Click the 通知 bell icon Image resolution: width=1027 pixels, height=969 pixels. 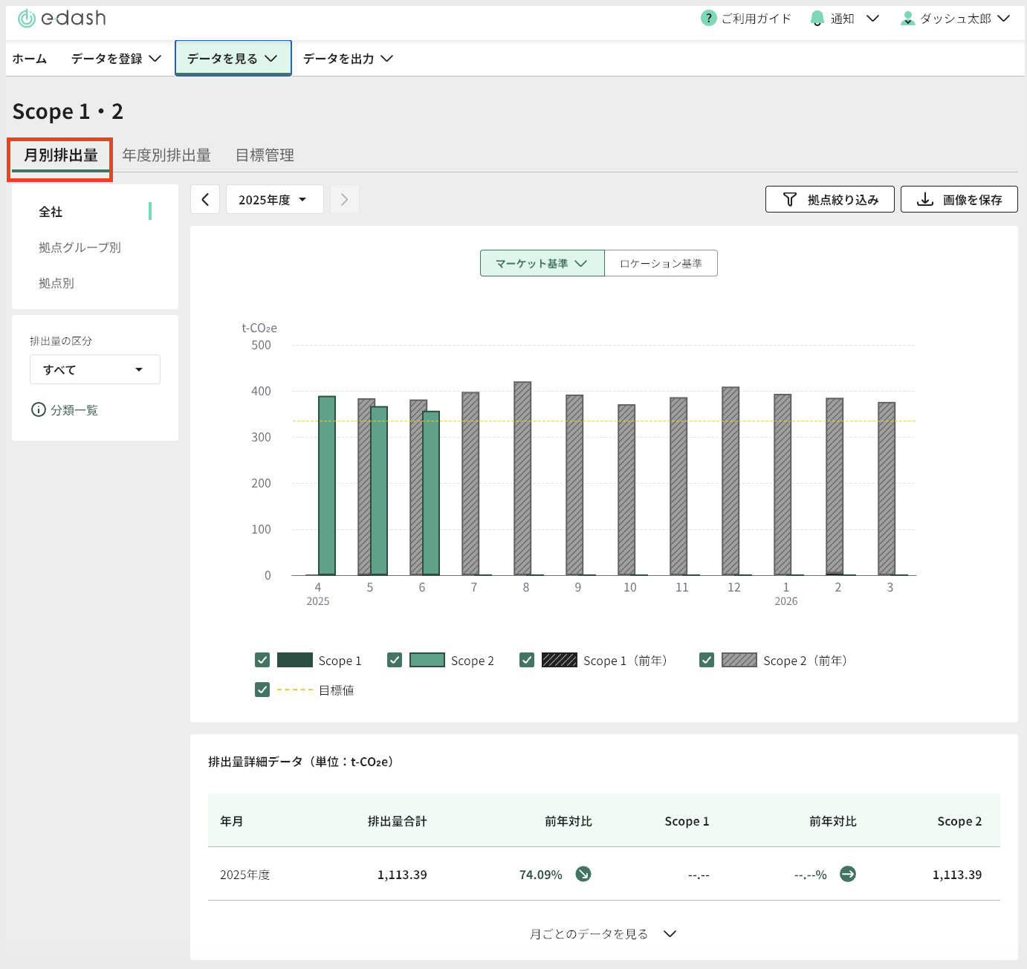817,19
